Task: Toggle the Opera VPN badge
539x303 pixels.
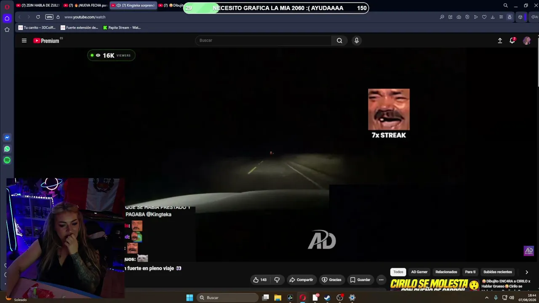Action: (49, 17)
